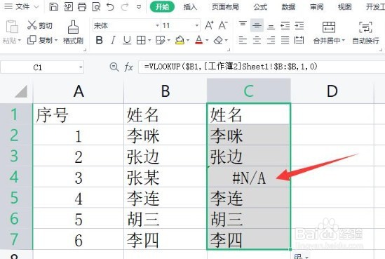
Task: Open Print Preview icon
Action: (x=96, y=6)
